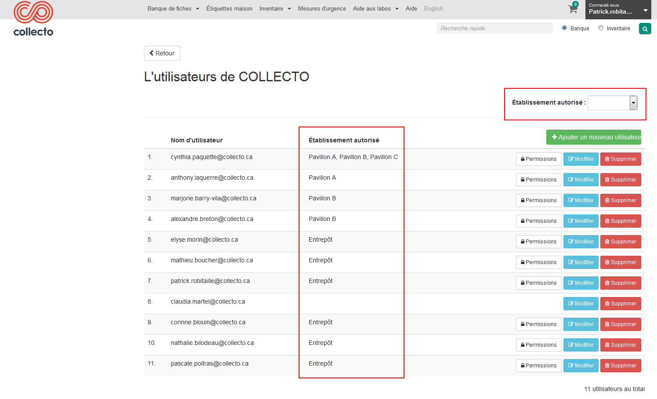
Task: Supprimer alexandre.breton user
Action: tap(621, 221)
